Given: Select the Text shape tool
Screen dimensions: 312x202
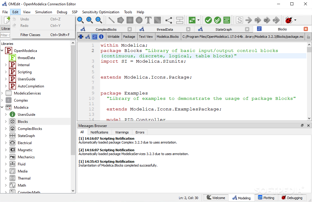Looking at the screenshot, I should (148, 20).
